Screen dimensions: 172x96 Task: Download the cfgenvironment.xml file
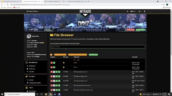pos(59,77)
